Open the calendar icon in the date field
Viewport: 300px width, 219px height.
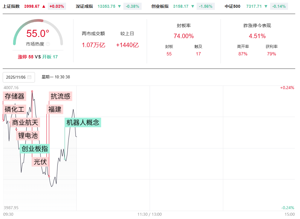click(29, 77)
